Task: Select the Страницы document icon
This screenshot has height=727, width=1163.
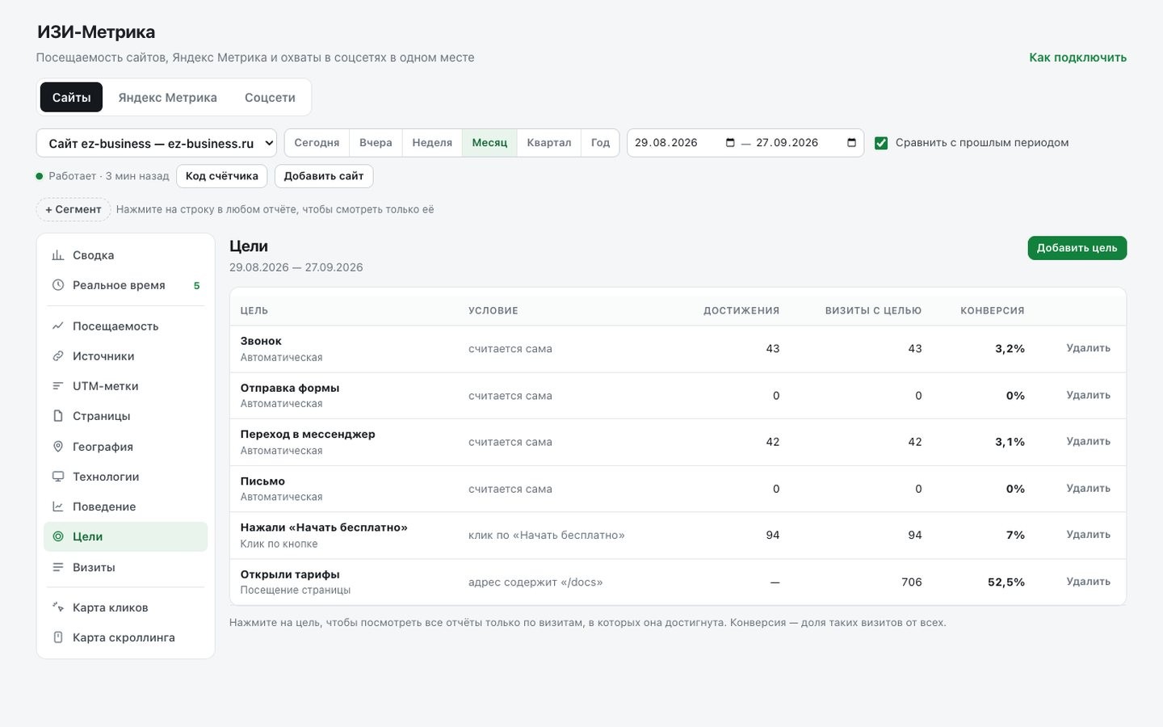Action: click(x=58, y=416)
